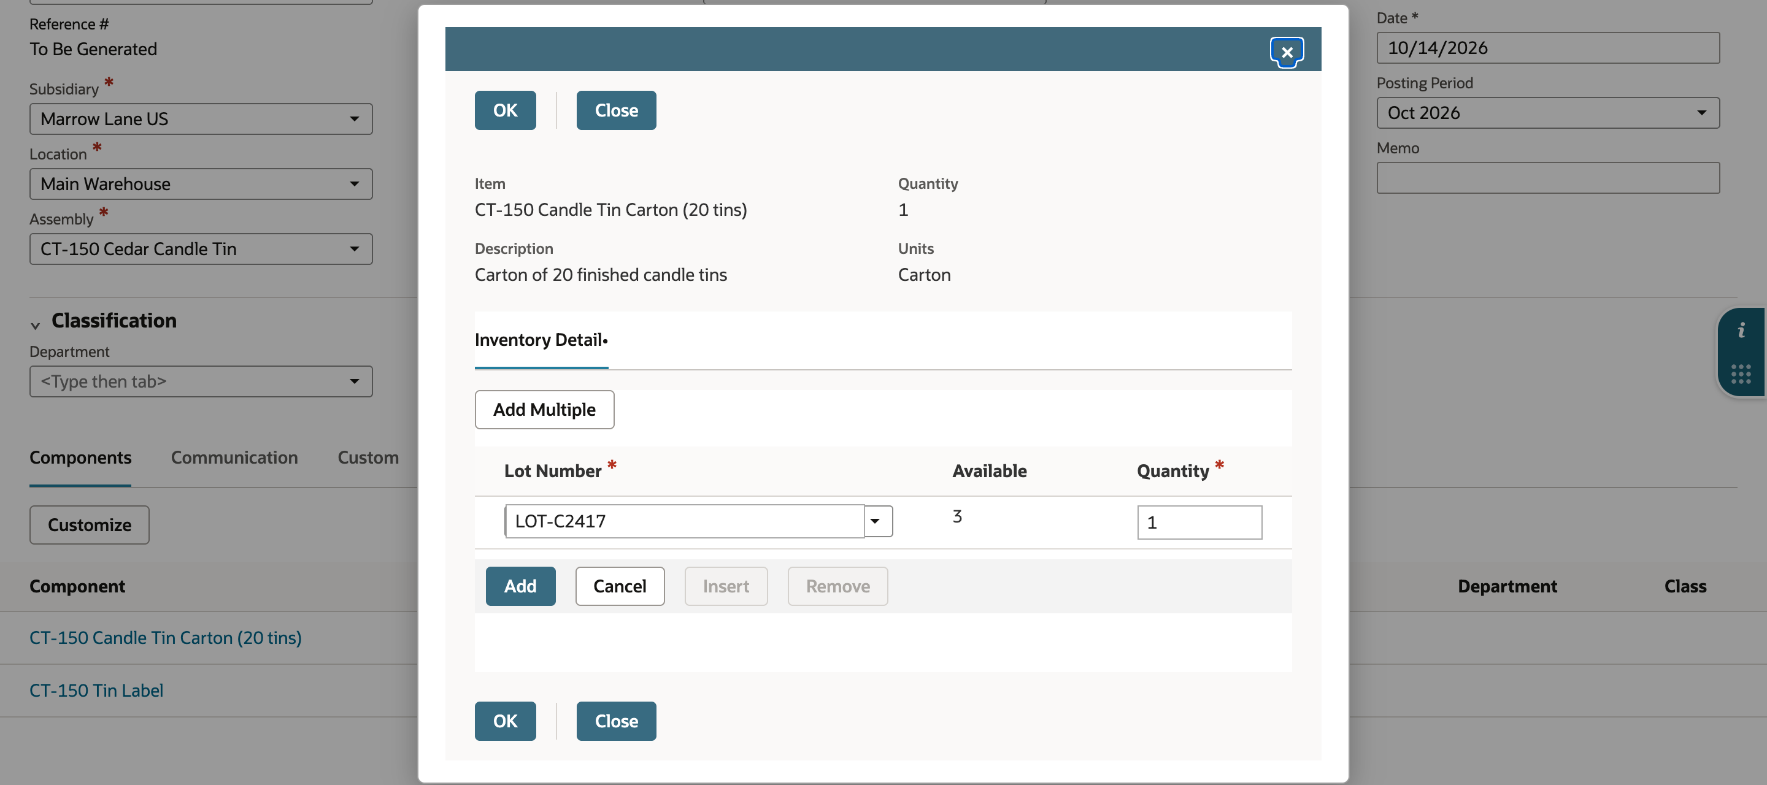Open the Department dropdown
Viewport: 1767px width, 785px height.
coord(201,381)
